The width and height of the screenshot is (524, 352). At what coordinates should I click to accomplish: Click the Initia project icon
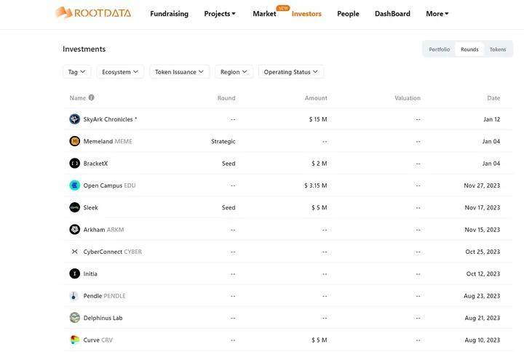[x=74, y=273]
